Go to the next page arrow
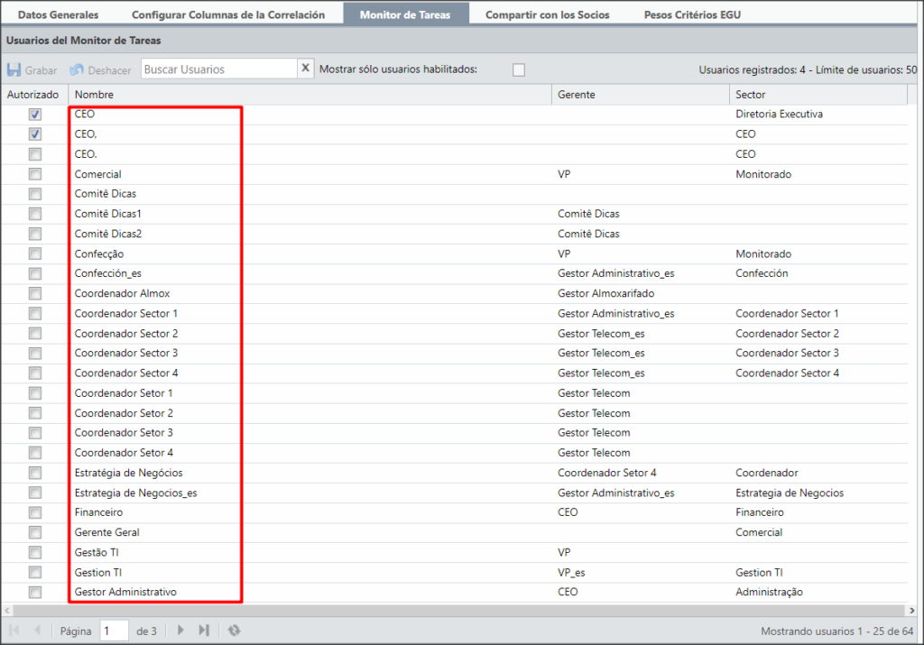The height and width of the screenshot is (645, 924). tap(180, 631)
